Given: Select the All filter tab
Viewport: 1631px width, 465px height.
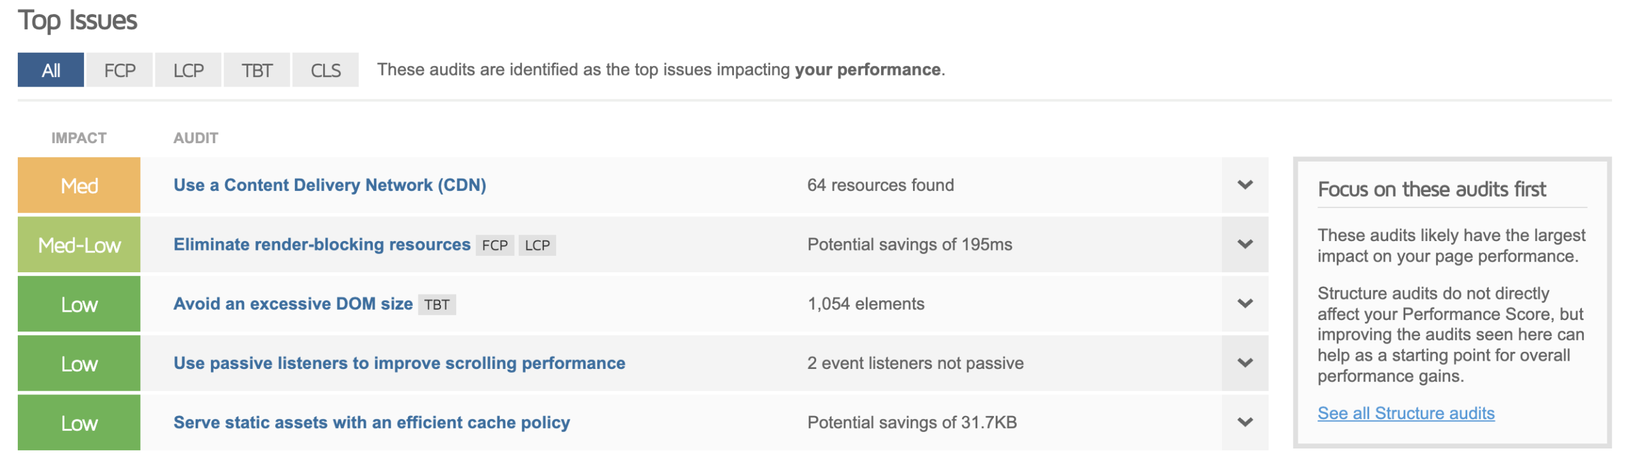Looking at the screenshot, I should (x=51, y=70).
